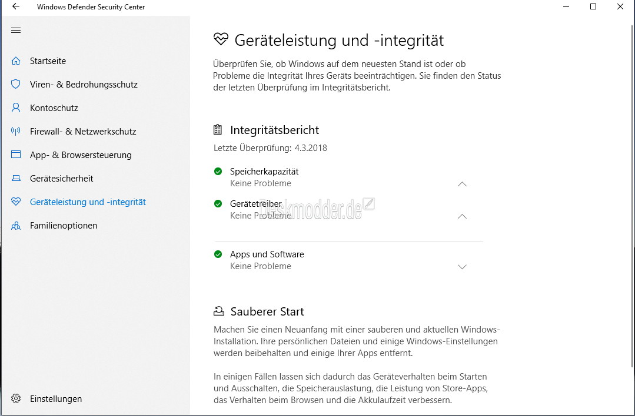This screenshot has height=416, width=635.
Task: Click the green check next to Apps und Software
Action: click(218, 254)
